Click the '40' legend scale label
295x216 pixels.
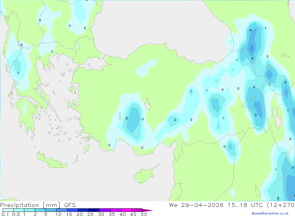[x=122, y=214]
